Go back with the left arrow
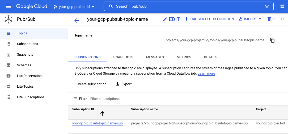Screen dimensions: 288x134 tap(77, 21)
